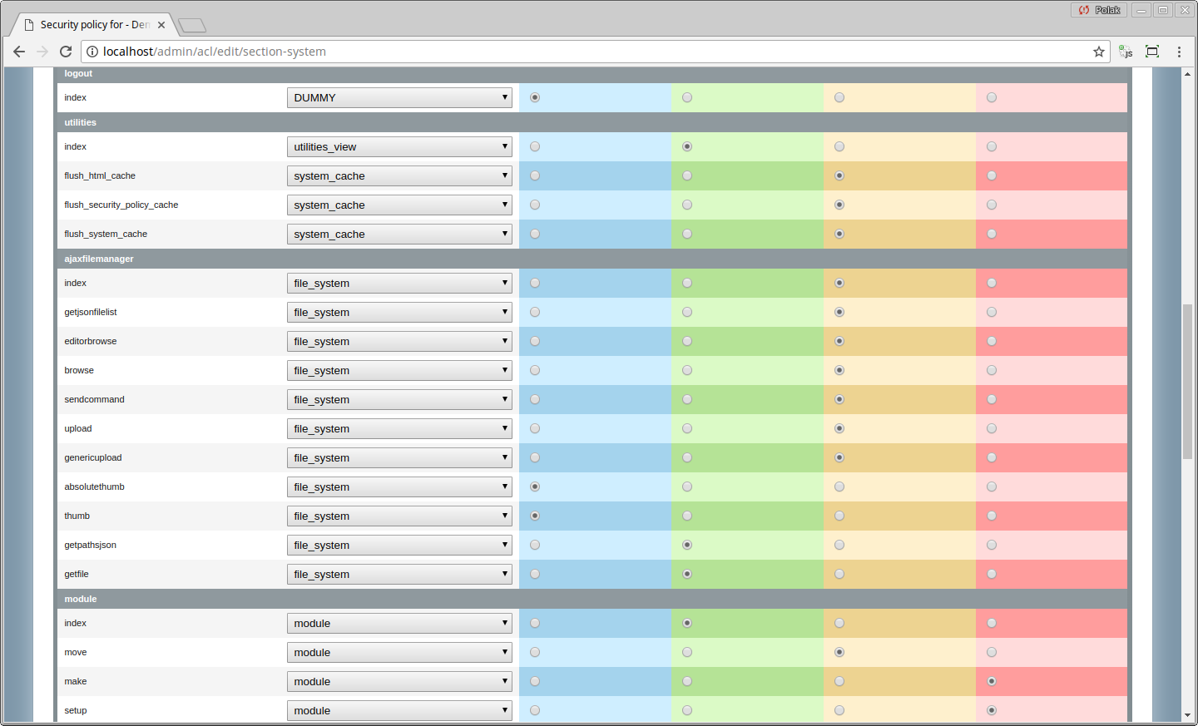Image resolution: width=1198 pixels, height=726 pixels.
Task: View site info icon in address bar
Action: pyautogui.click(x=92, y=52)
